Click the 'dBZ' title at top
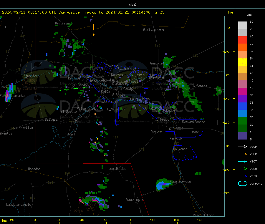 [x=132, y=4]
